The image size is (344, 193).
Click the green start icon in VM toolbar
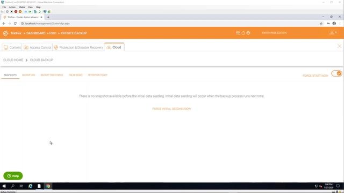(x=30, y=12)
